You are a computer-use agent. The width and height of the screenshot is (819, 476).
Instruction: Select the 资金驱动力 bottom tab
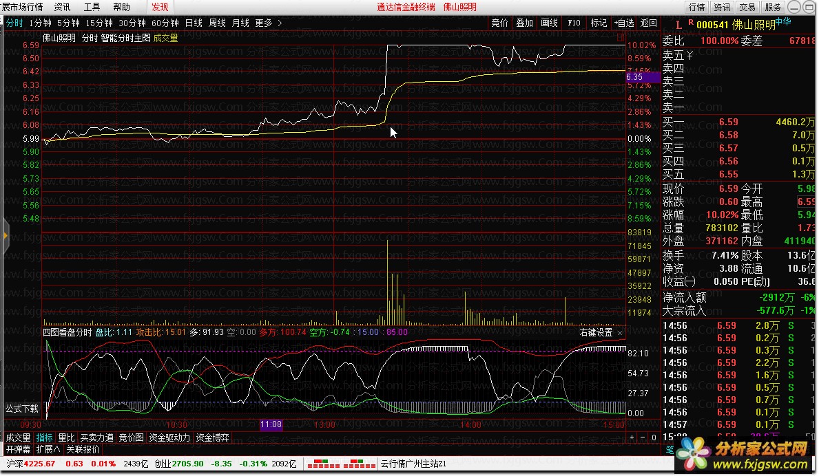(x=169, y=438)
